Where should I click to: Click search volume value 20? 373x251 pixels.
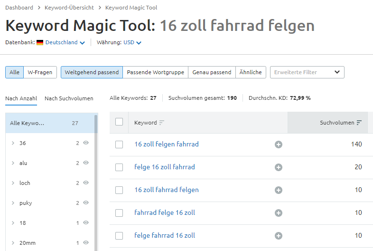[x=358, y=167]
